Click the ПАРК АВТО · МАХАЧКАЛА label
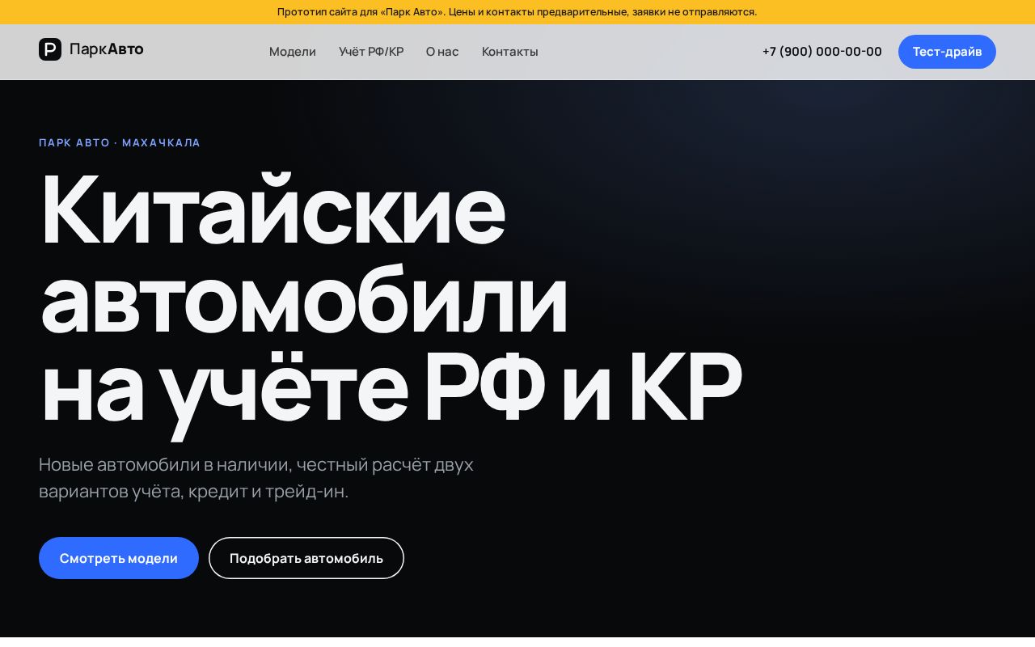Screen dimensions: 1035x647 point(120,143)
